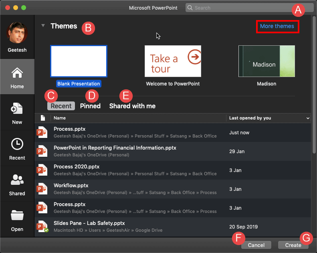Click the search magnifier icon
Image resolution: width=317 pixels, height=253 pixels.
190,8
